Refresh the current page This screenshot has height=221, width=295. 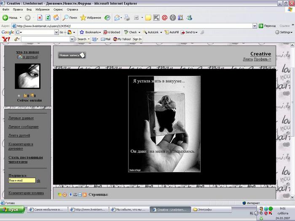click(x=48, y=18)
